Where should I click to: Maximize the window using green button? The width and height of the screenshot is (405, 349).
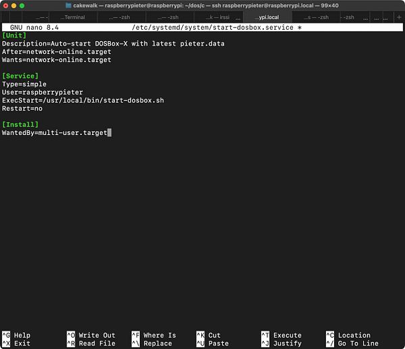point(22,5)
